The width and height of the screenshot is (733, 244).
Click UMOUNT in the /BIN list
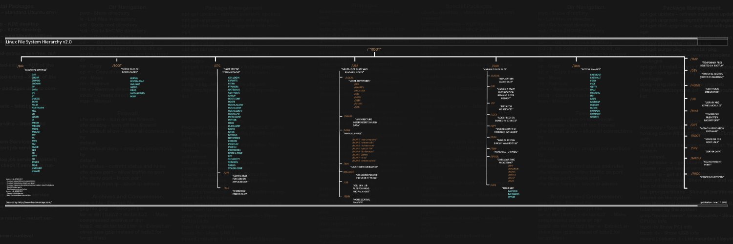36,168
